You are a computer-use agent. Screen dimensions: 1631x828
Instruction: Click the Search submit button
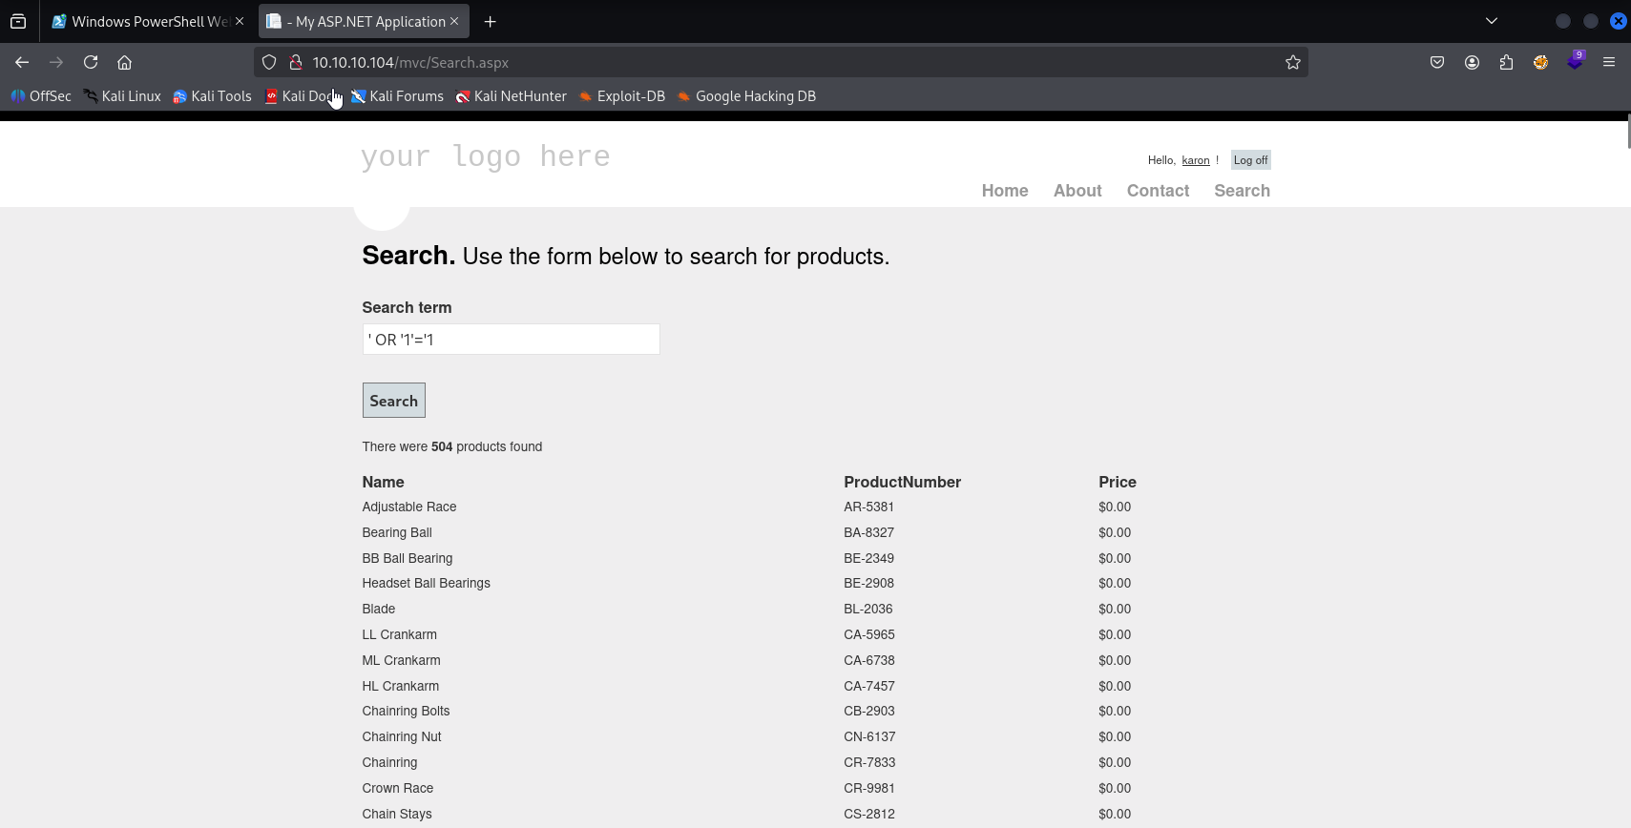(393, 401)
